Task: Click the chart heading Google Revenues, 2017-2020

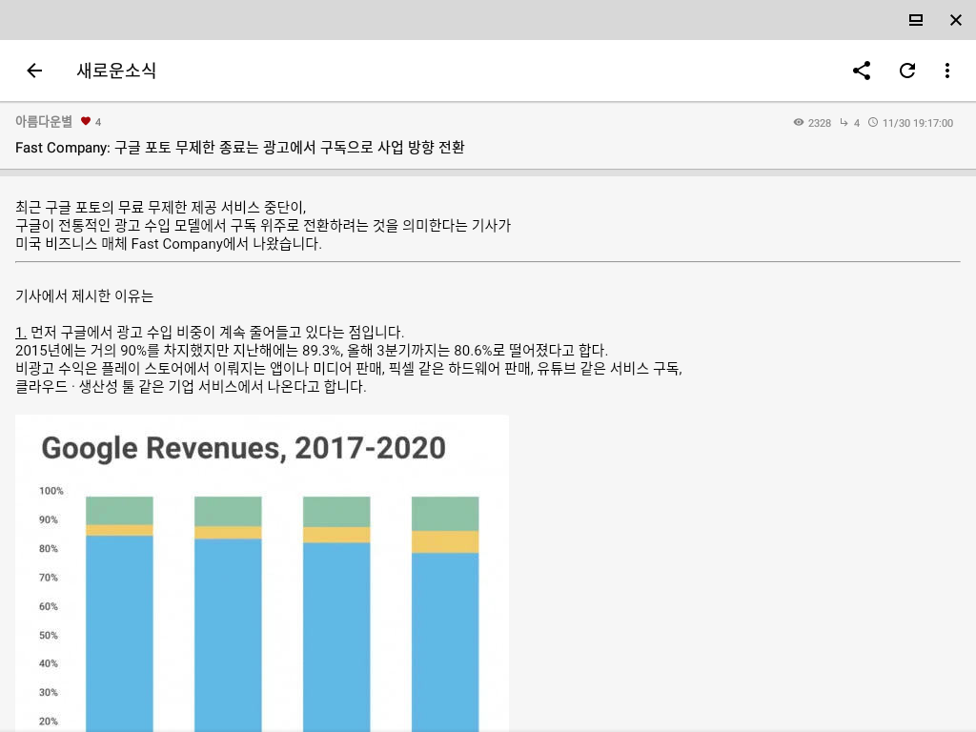Action: (x=243, y=448)
